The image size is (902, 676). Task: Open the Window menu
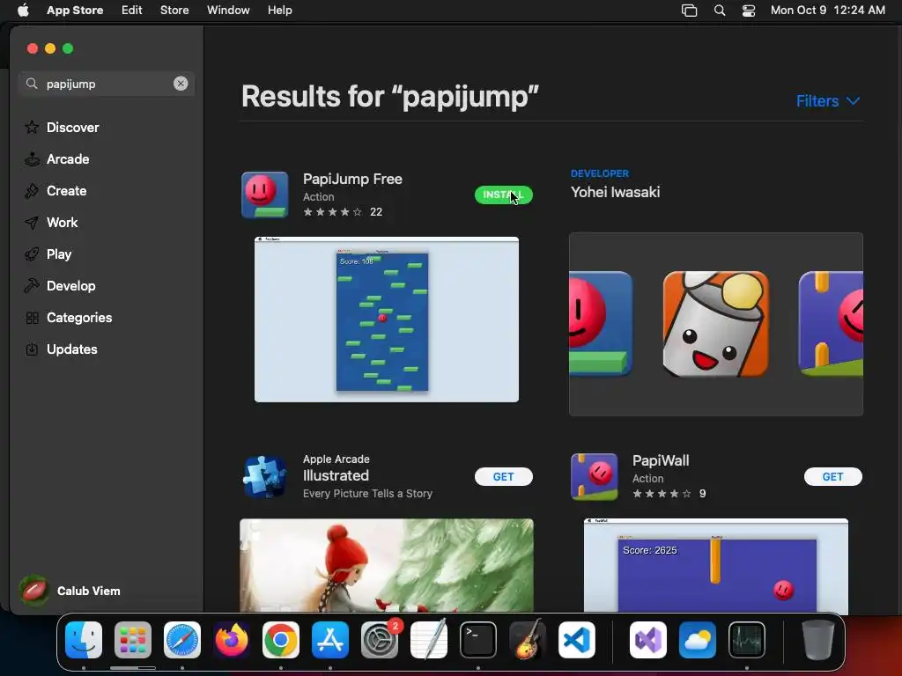[x=228, y=11]
